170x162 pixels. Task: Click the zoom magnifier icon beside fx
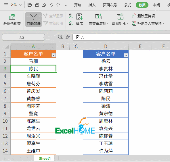coord(60,37)
